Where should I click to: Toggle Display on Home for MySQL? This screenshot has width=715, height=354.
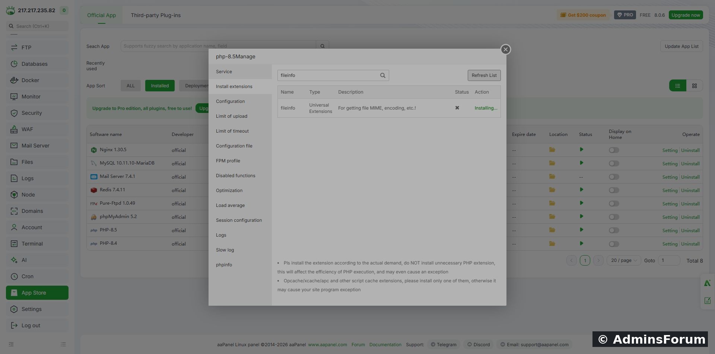[614, 163]
